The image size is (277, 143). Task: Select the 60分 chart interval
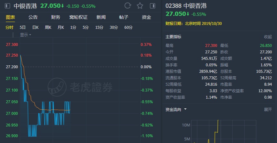click(128, 27)
